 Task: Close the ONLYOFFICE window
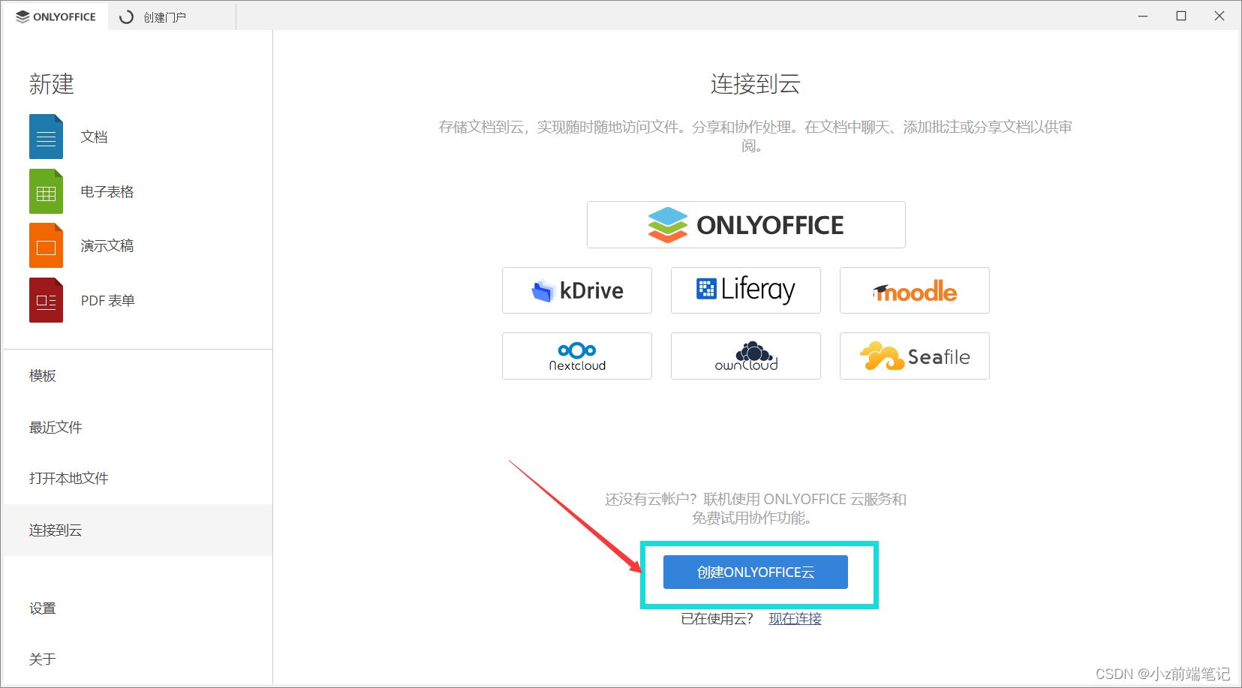[1219, 16]
